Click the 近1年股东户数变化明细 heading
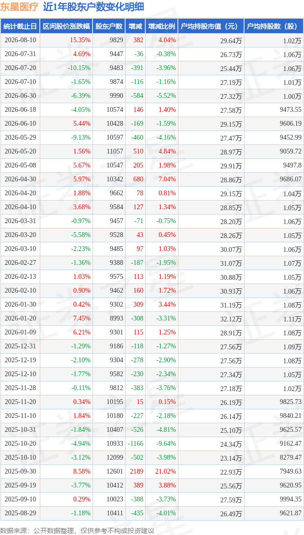The width and height of the screenshot is (304, 535). [93, 7]
